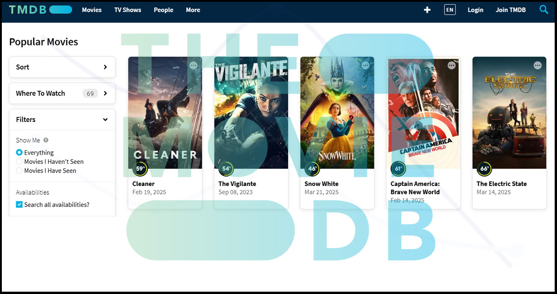Image resolution: width=557 pixels, height=294 pixels.
Task: Click the plus add icon in header
Action: (x=427, y=10)
